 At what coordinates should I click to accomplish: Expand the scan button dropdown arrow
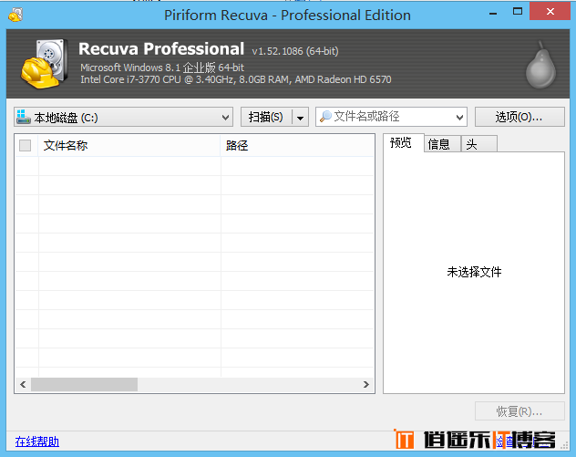click(x=300, y=118)
